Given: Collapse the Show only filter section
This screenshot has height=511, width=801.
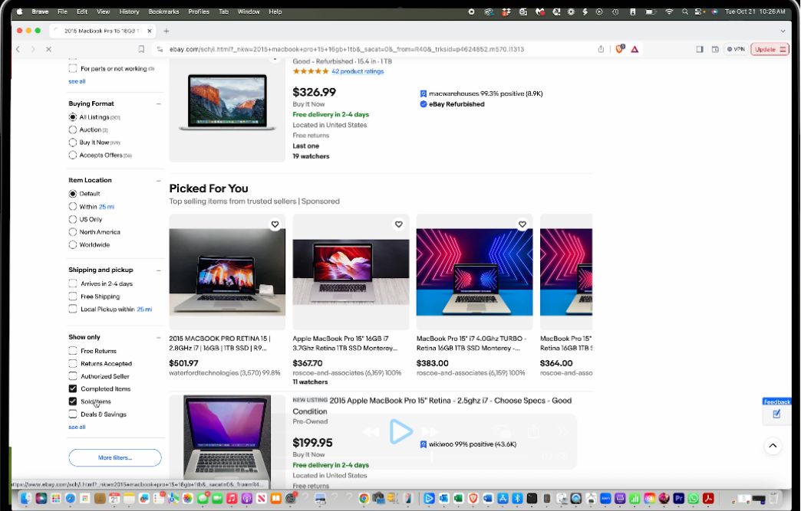Looking at the screenshot, I should click(x=159, y=338).
